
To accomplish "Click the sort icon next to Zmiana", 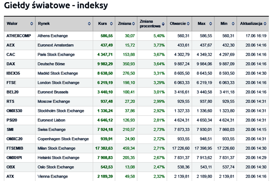I will [x=134, y=24].
